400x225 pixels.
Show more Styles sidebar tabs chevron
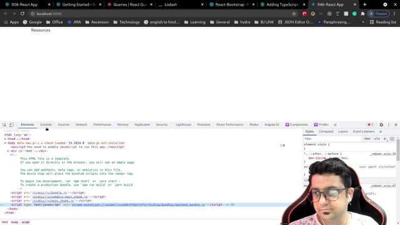[381, 132]
